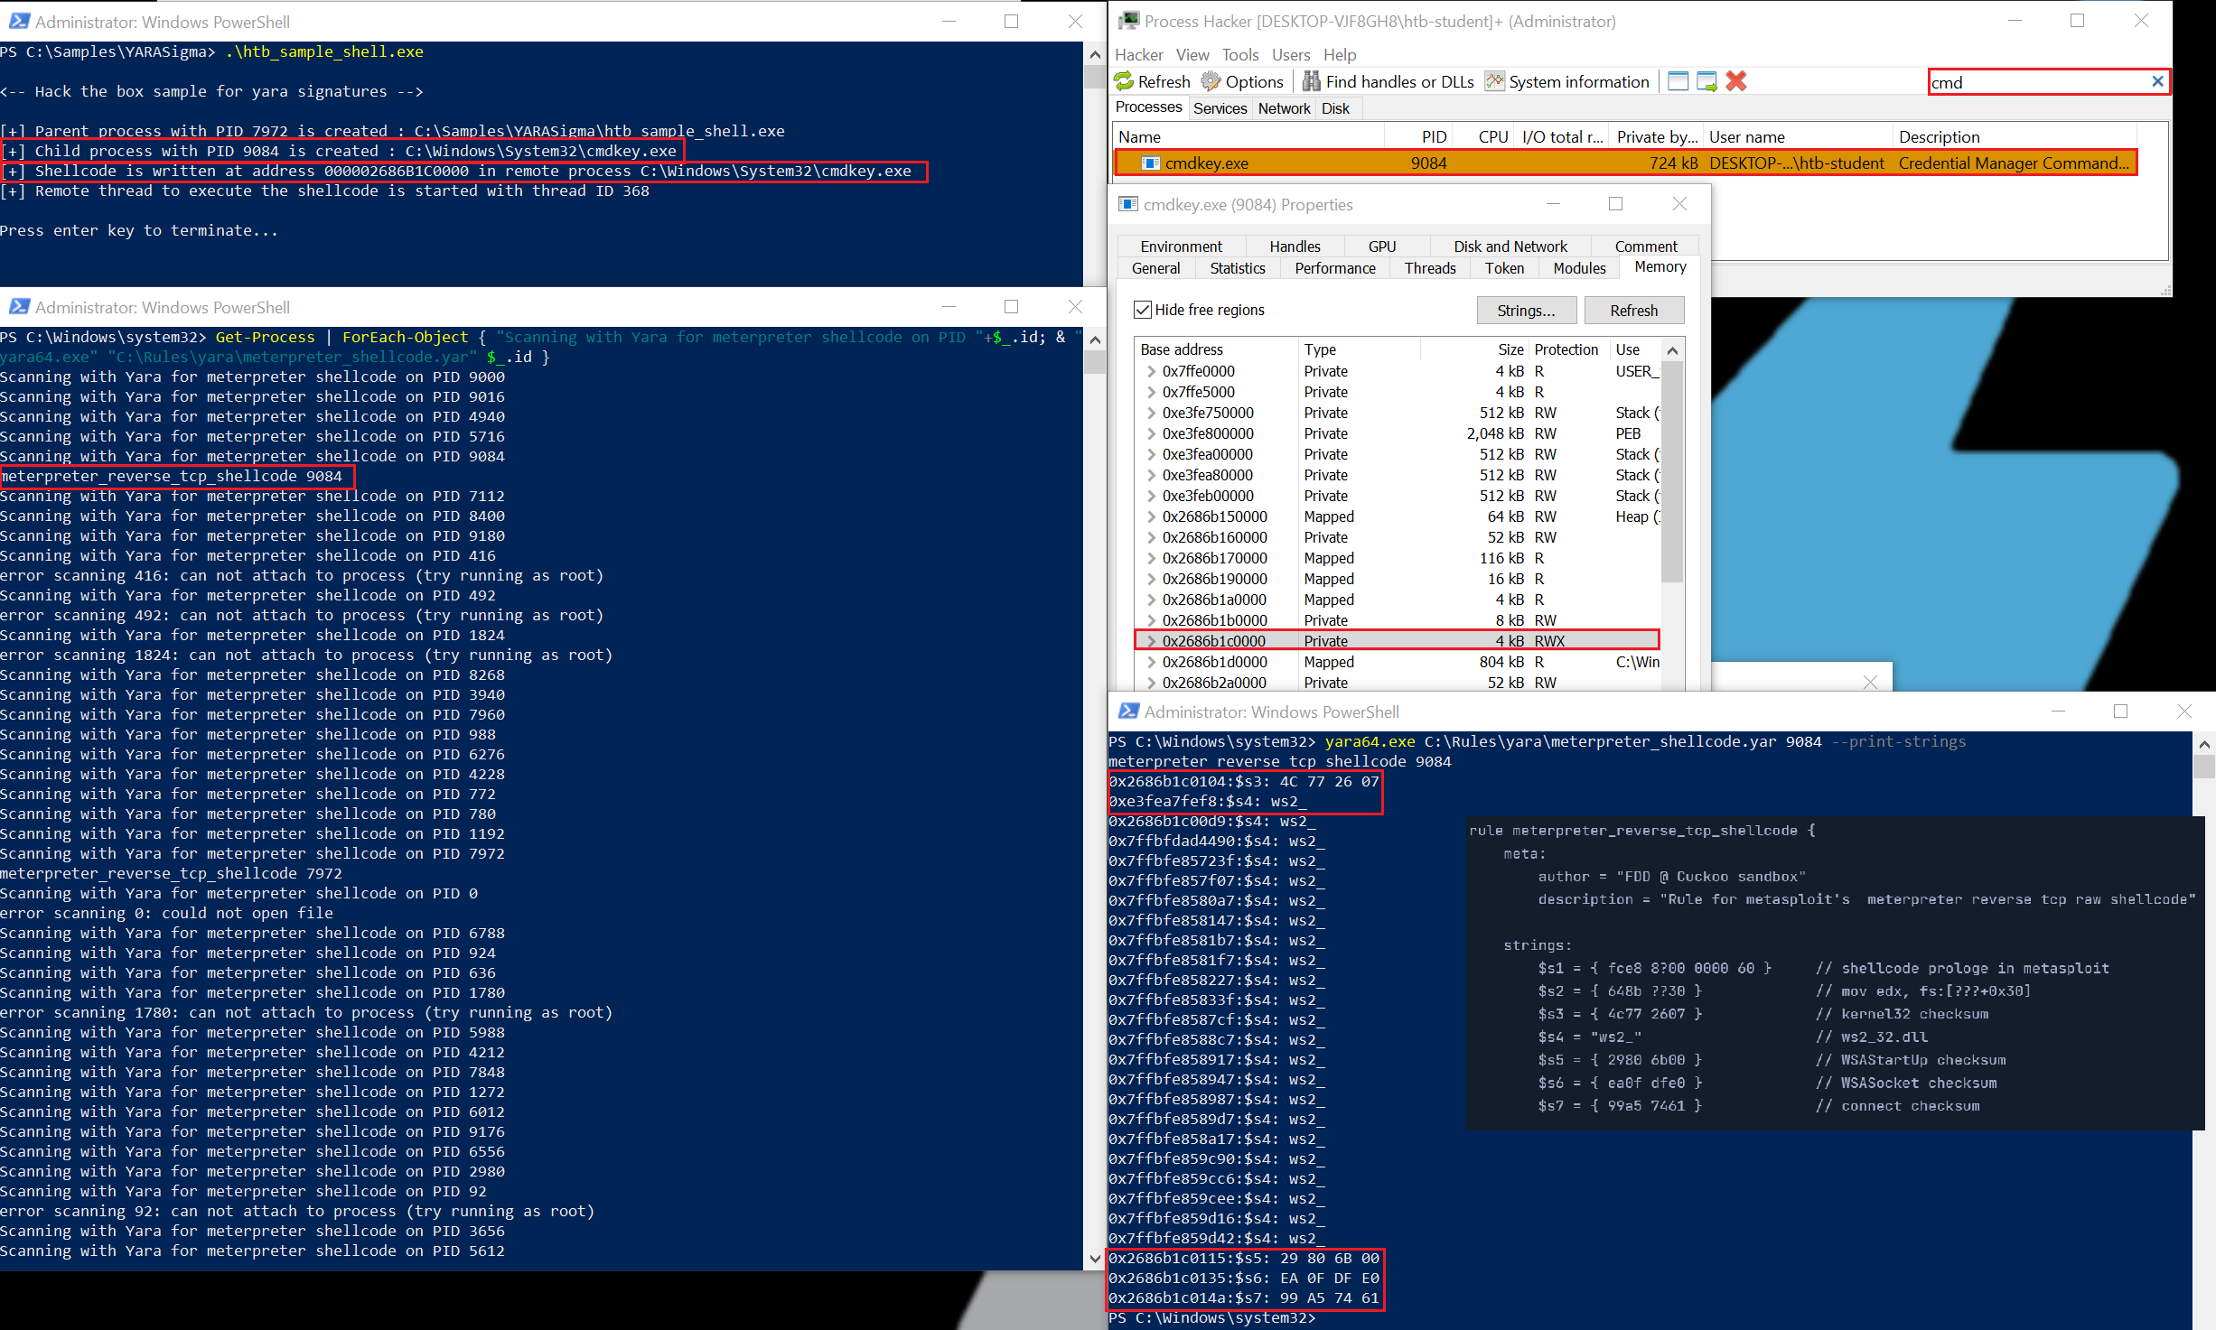Sort process list by Name column
Screen dimensions: 2216x1330
1248,136
